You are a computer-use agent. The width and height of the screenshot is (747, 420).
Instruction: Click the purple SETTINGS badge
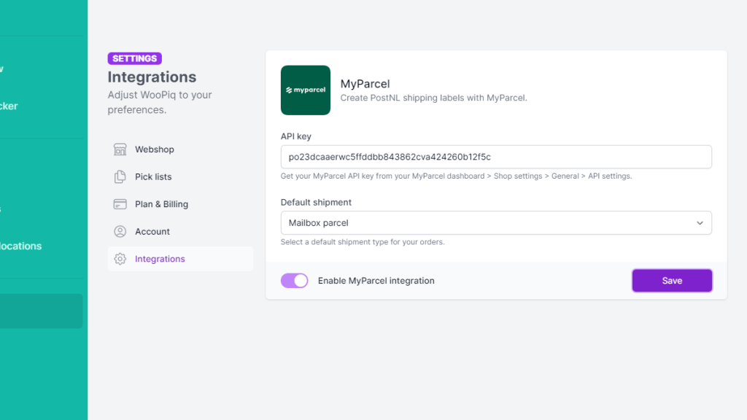[x=135, y=58]
